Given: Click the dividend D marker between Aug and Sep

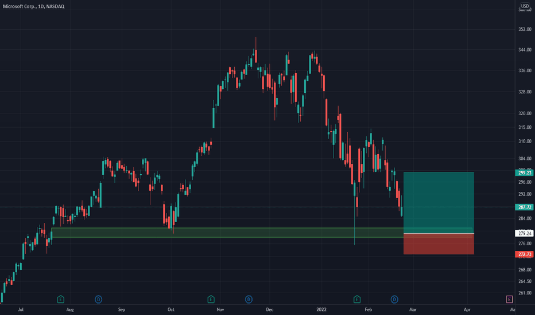Looking at the screenshot, I should [98, 300].
